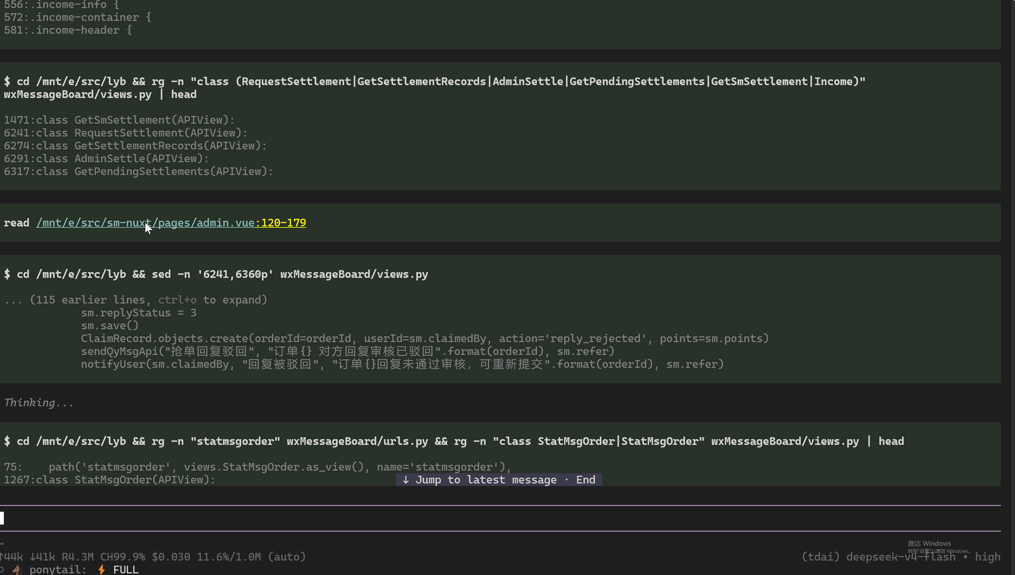Click the '581:.income-header {' line
Viewport: 1015px width, 575px height.
point(68,30)
